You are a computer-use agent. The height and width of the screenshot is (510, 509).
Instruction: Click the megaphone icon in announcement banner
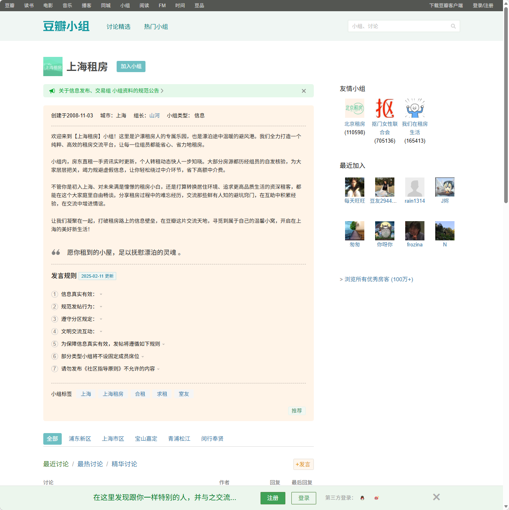pos(52,91)
